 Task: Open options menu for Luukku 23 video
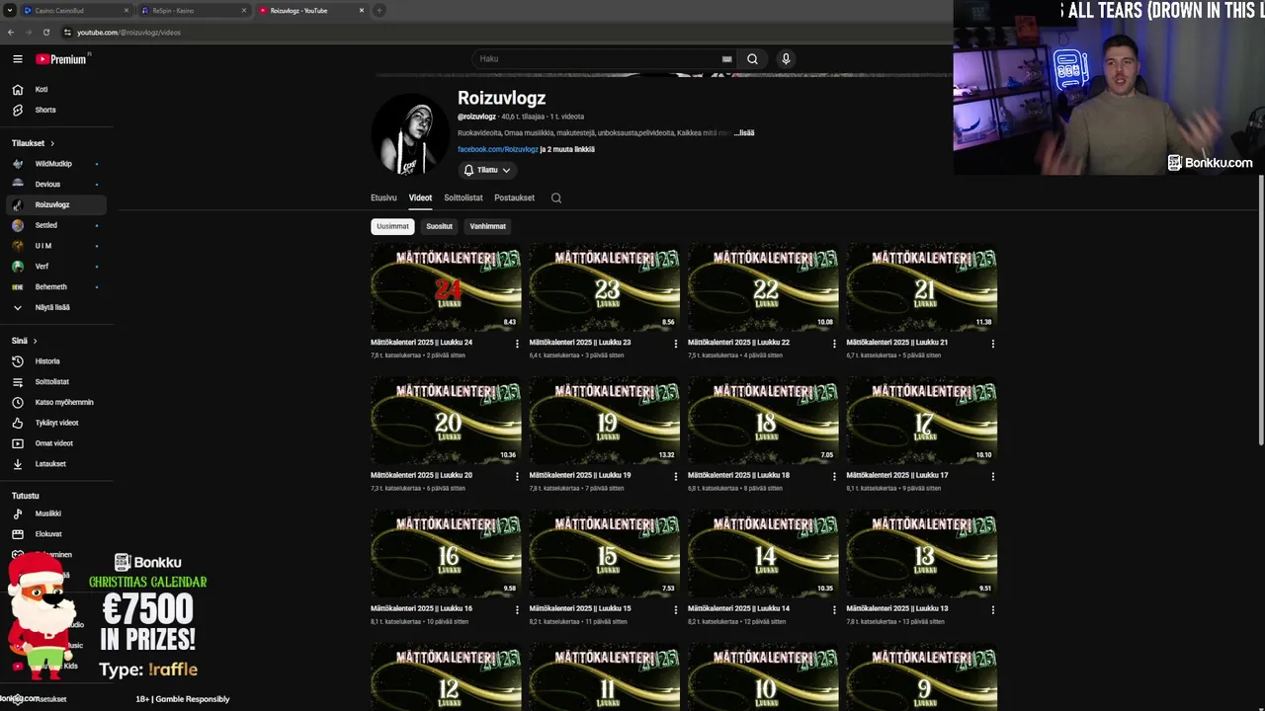(676, 344)
